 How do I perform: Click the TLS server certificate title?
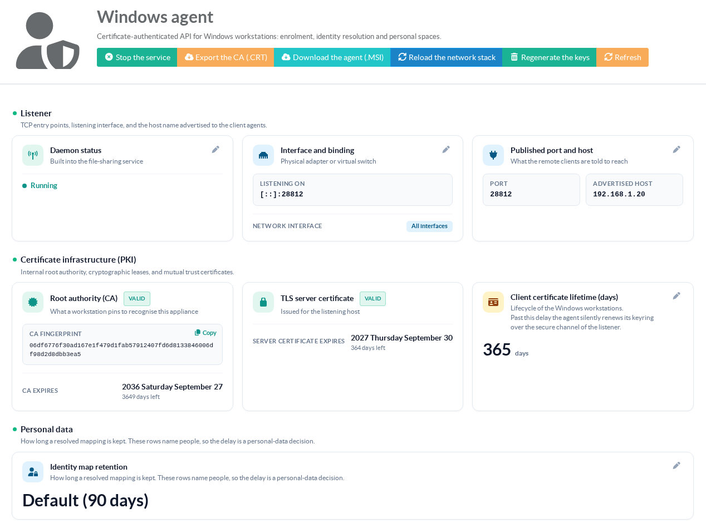point(317,298)
